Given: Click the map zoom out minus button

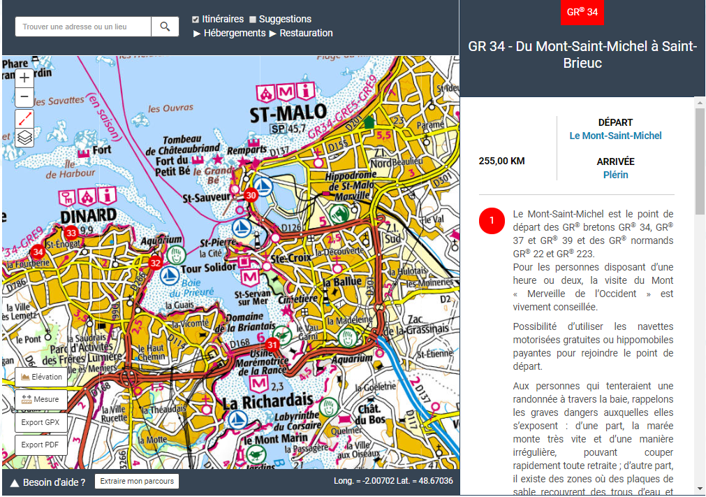Looking at the screenshot, I should click(24, 97).
